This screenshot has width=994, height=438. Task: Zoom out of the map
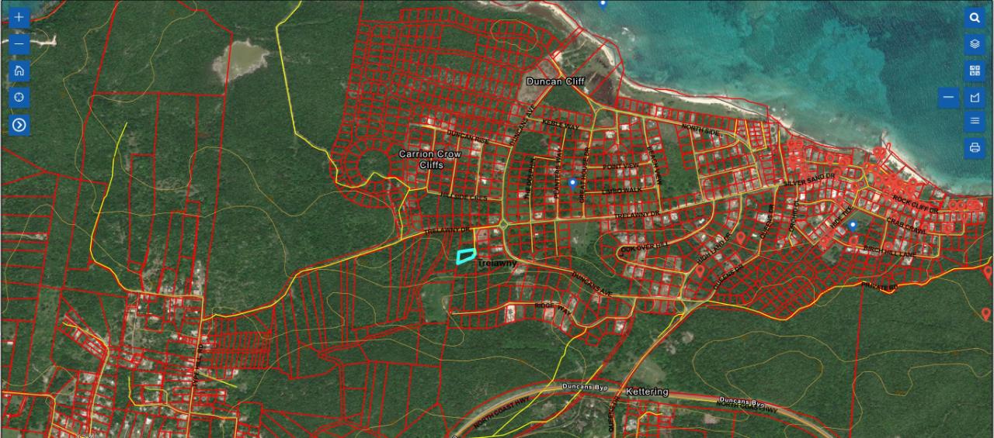click(x=19, y=44)
